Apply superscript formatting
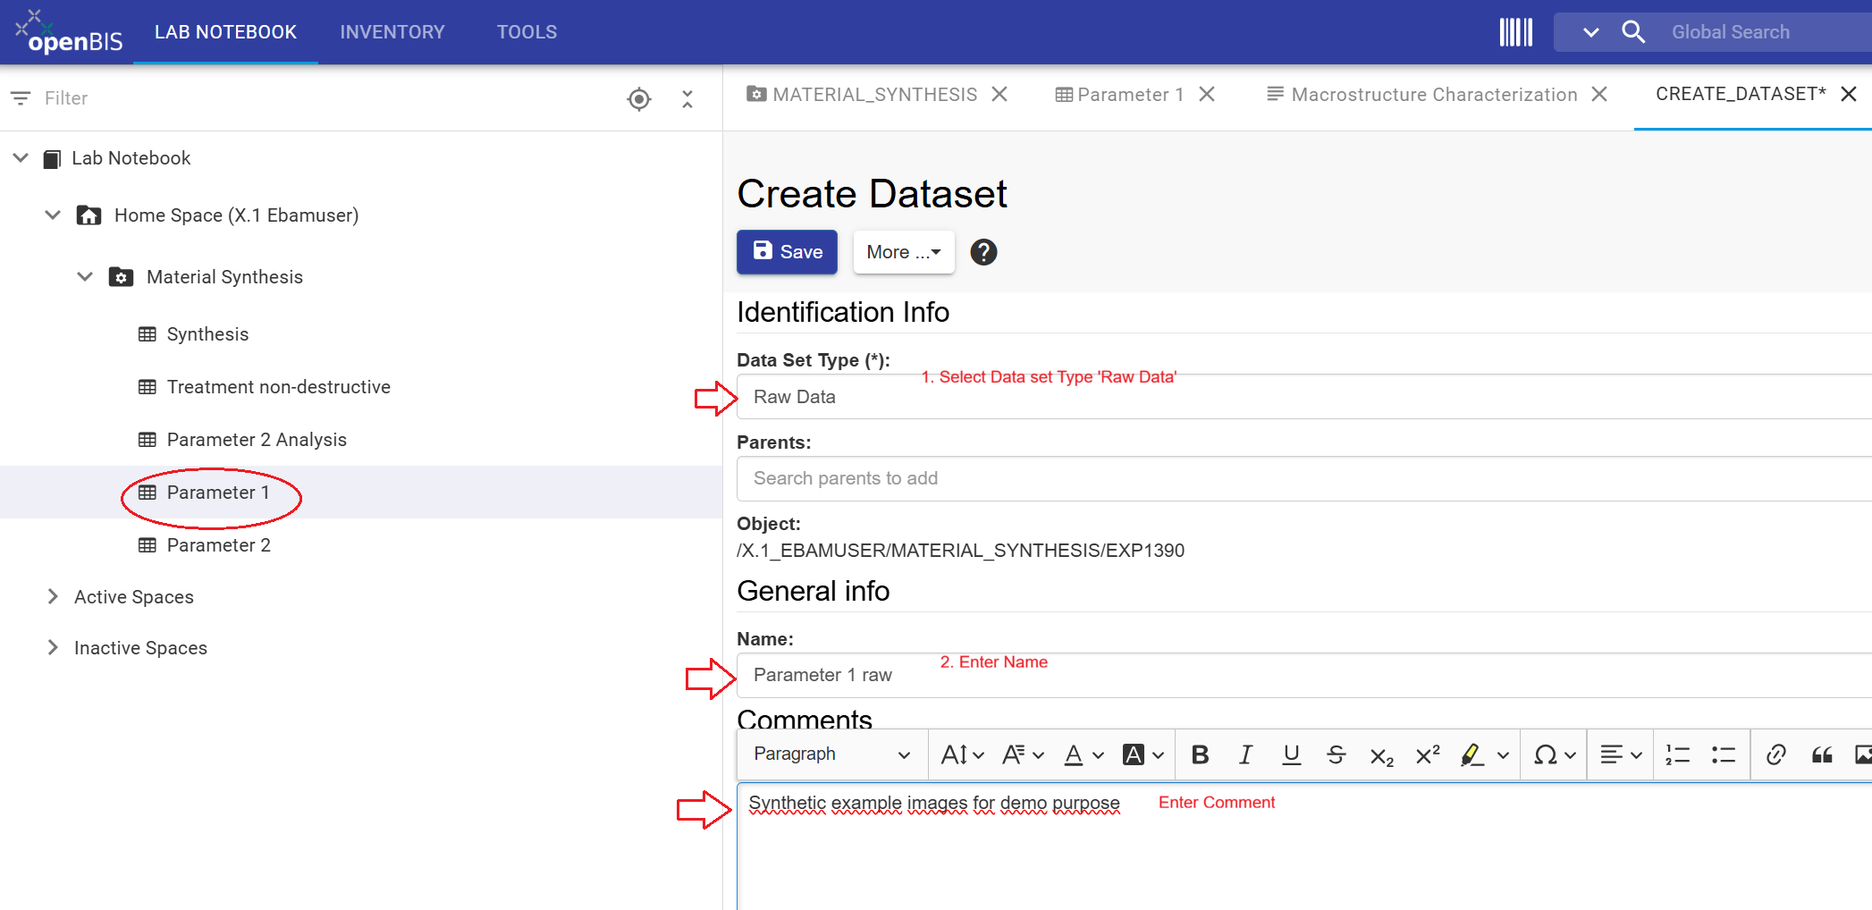The width and height of the screenshot is (1872, 910). 1428,755
